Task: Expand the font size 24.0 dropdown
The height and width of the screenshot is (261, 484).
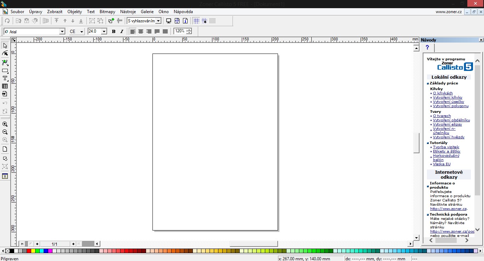Action: [x=104, y=32]
